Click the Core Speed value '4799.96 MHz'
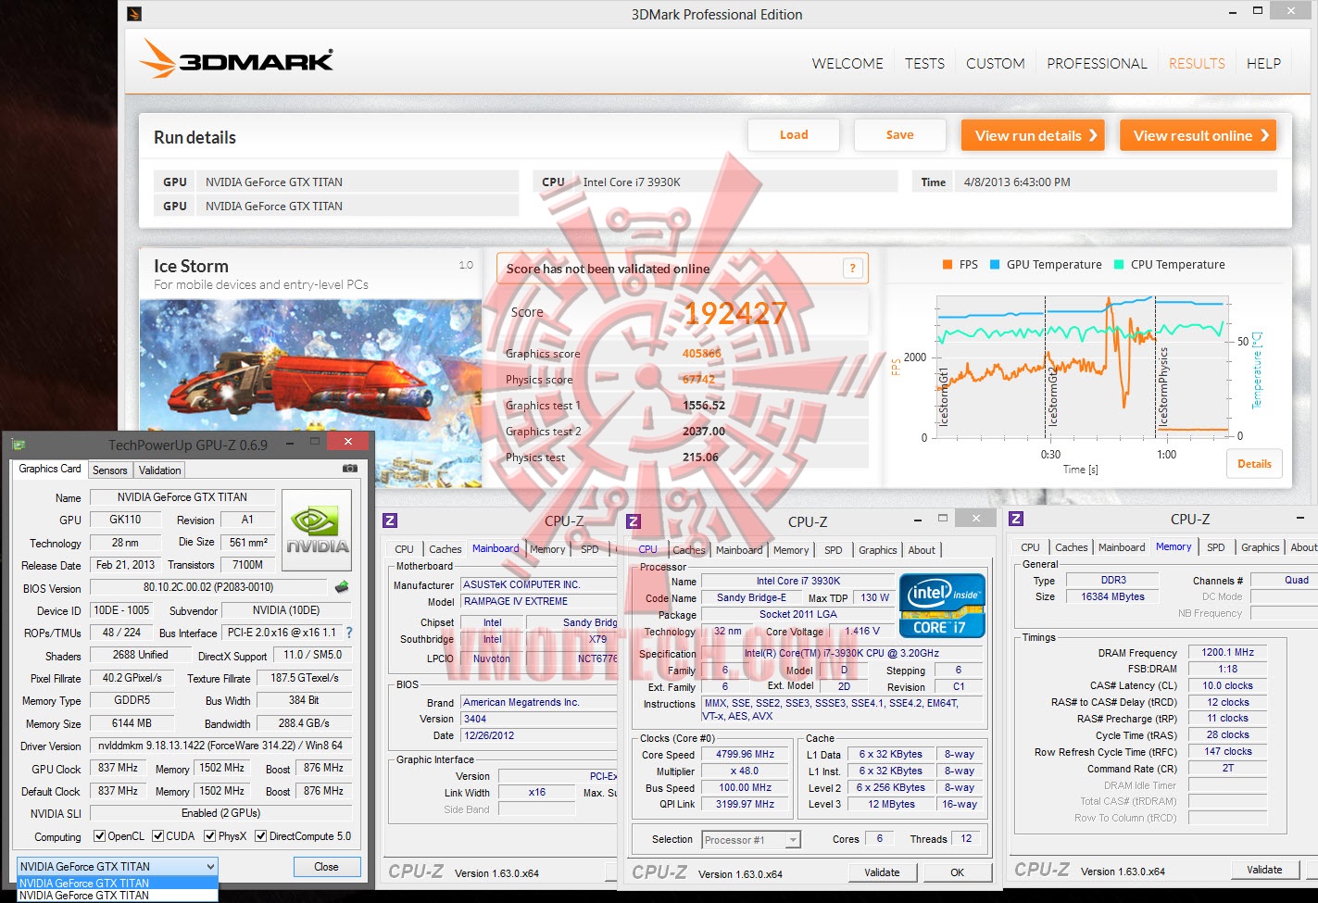Image resolution: width=1318 pixels, height=903 pixels. pyautogui.click(x=745, y=755)
